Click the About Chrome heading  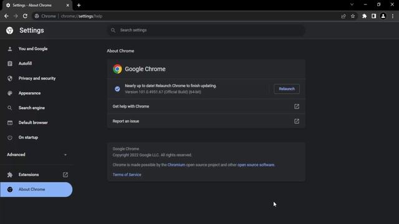pos(120,51)
